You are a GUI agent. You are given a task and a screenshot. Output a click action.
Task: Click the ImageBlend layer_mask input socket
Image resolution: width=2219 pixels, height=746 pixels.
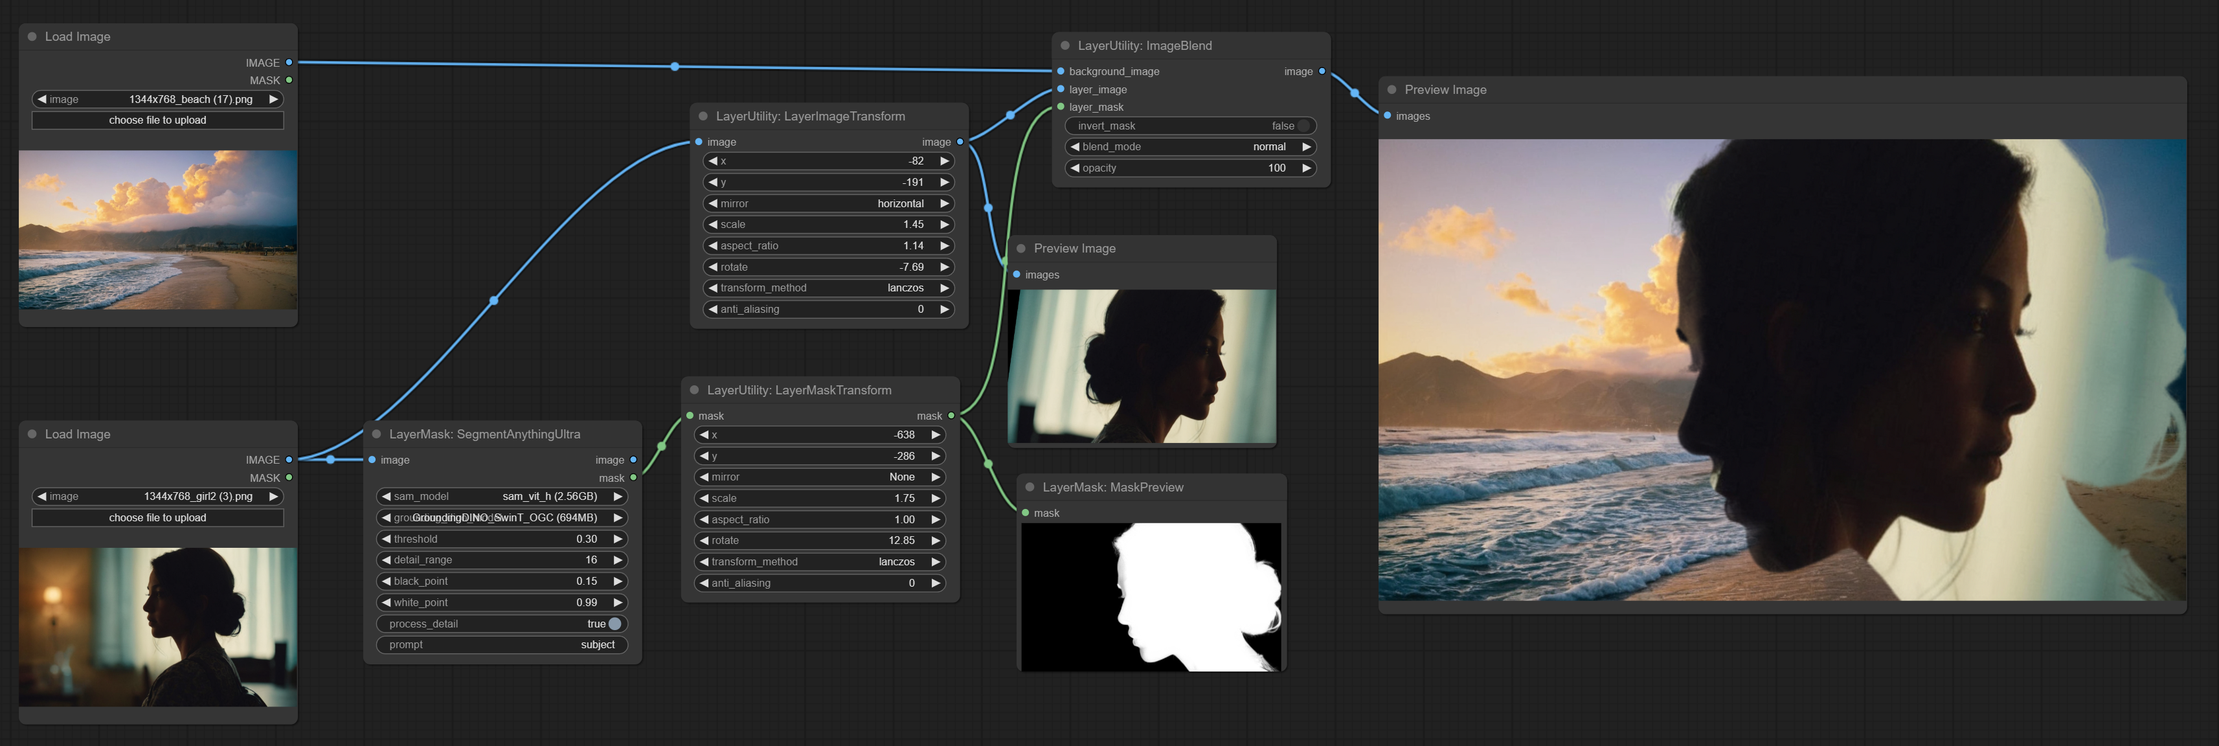1061,107
